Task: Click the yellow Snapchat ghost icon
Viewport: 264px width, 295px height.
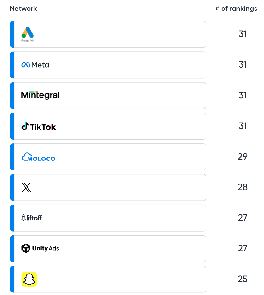Action: pos(29,279)
